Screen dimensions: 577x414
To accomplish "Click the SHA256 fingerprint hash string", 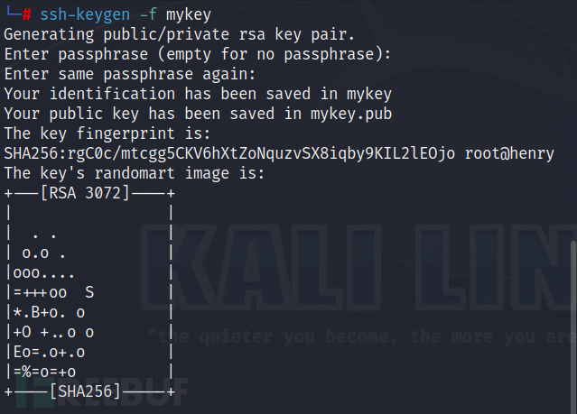I will pyautogui.click(x=230, y=153).
